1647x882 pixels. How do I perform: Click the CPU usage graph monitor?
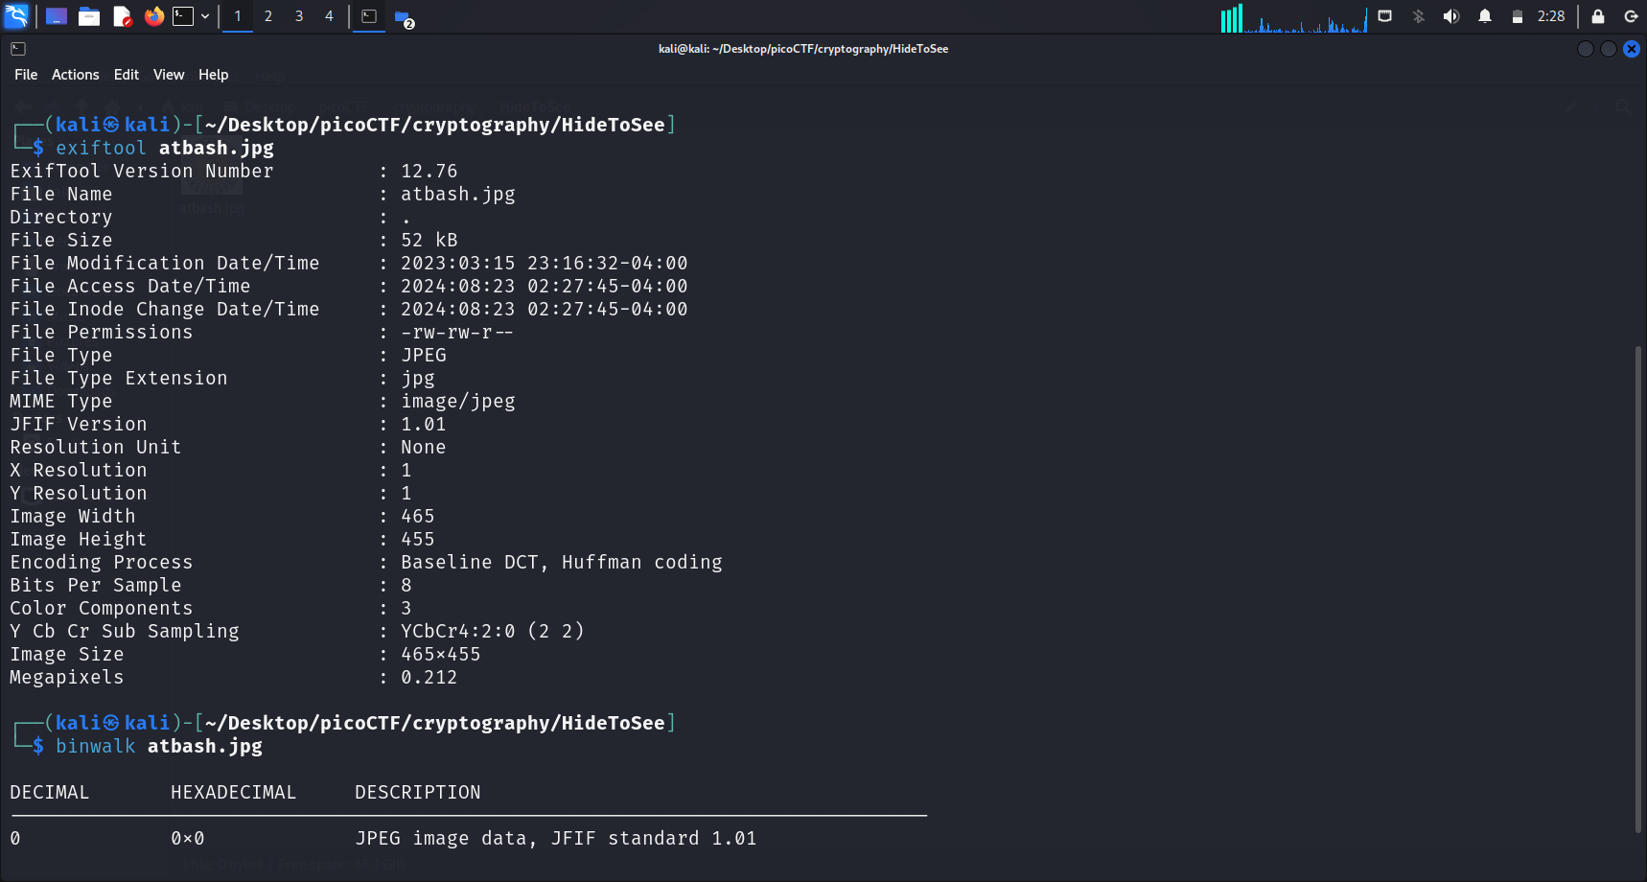pos(1293,18)
